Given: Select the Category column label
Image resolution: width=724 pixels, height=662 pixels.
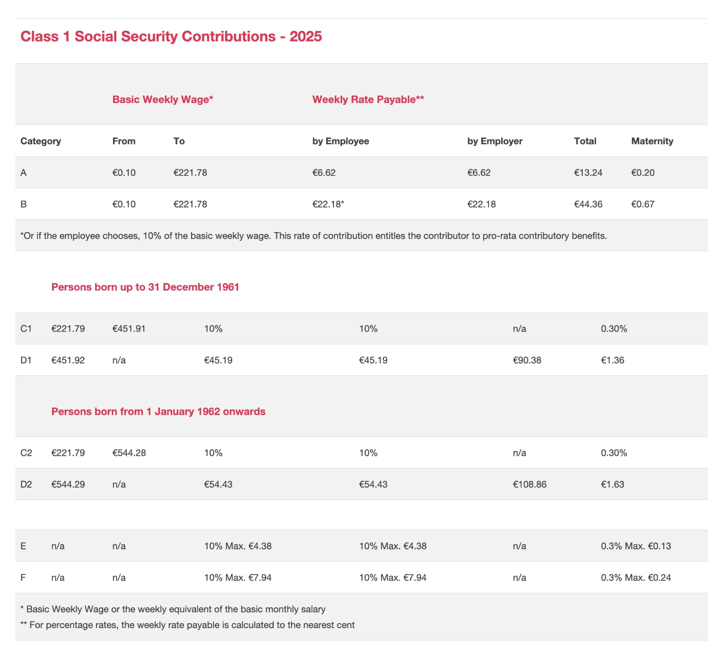Looking at the screenshot, I should (x=41, y=141).
